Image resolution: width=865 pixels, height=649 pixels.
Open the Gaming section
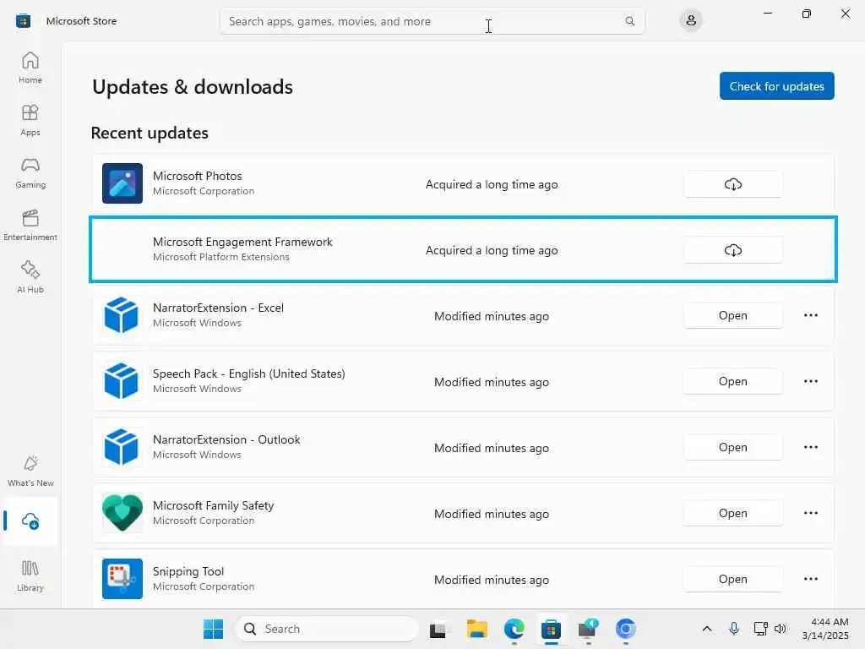click(30, 172)
